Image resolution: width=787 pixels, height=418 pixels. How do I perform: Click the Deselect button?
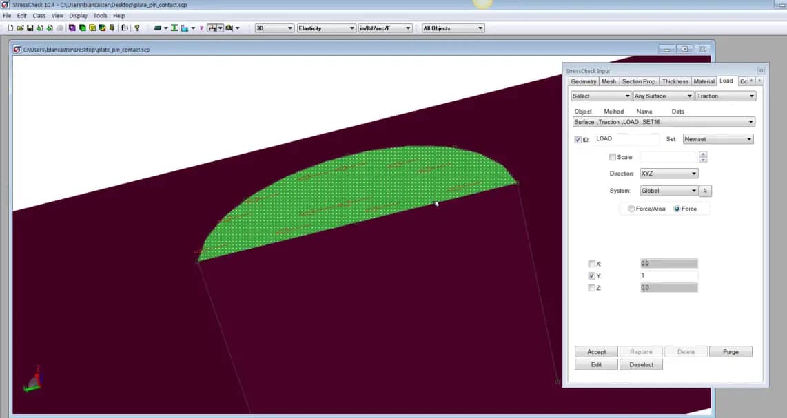pyautogui.click(x=641, y=364)
